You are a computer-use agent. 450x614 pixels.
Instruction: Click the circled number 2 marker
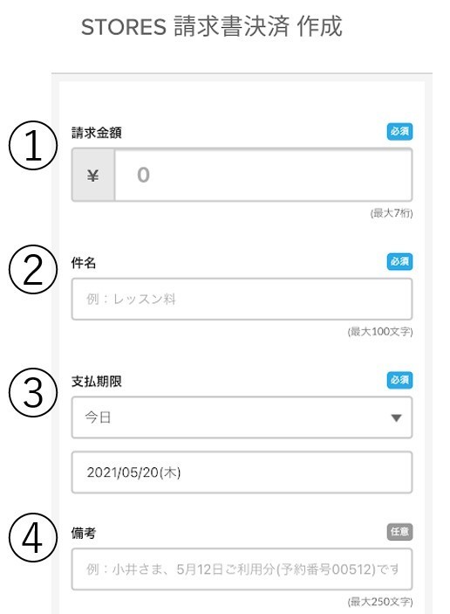click(33, 269)
